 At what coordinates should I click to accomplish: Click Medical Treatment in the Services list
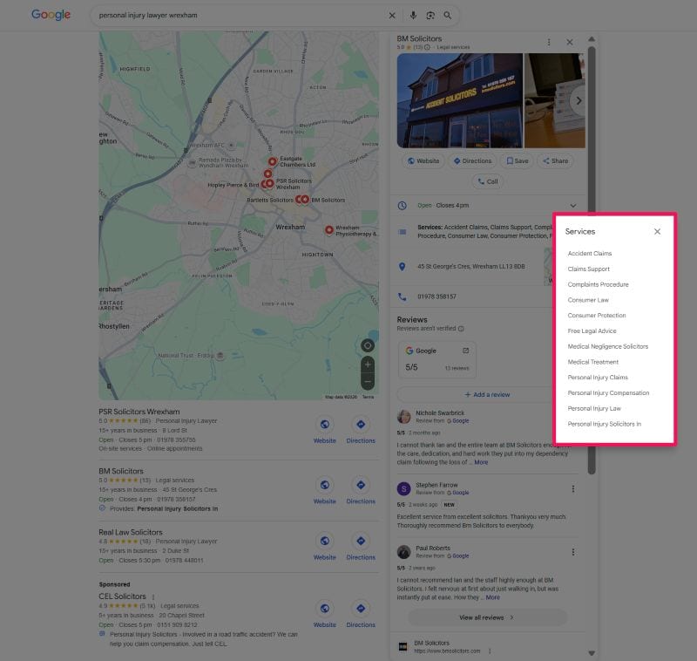click(x=593, y=362)
